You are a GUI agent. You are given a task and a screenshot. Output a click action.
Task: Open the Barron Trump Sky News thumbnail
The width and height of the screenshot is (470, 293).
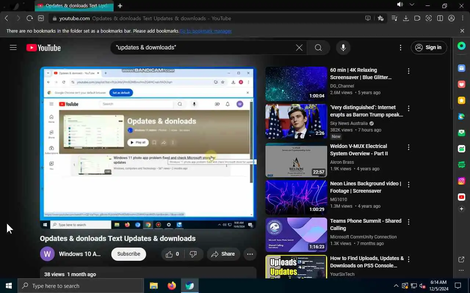click(x=296, y=121)
